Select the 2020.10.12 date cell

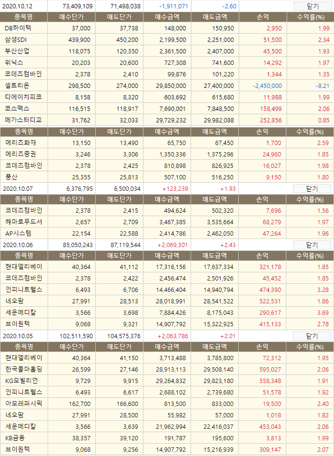click(18, 6)
